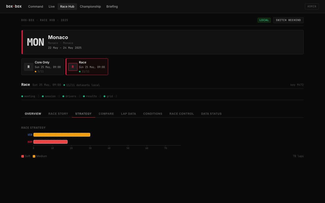Viewport: 325px width, 203px height.
Task: Click the R icon in Core Only card
Action: point(29,67)
